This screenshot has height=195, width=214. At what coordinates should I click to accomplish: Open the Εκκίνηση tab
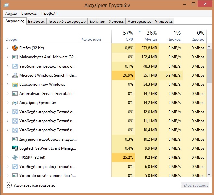tap(97, 22)
